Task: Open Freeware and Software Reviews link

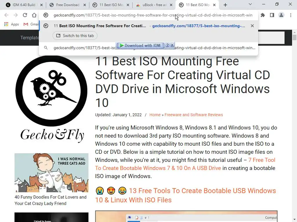Action: click(x=193, y=115)
